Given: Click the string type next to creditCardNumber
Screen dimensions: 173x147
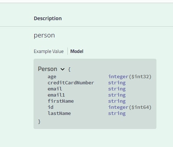Looking at the screenshot, I should click(117, 83).
